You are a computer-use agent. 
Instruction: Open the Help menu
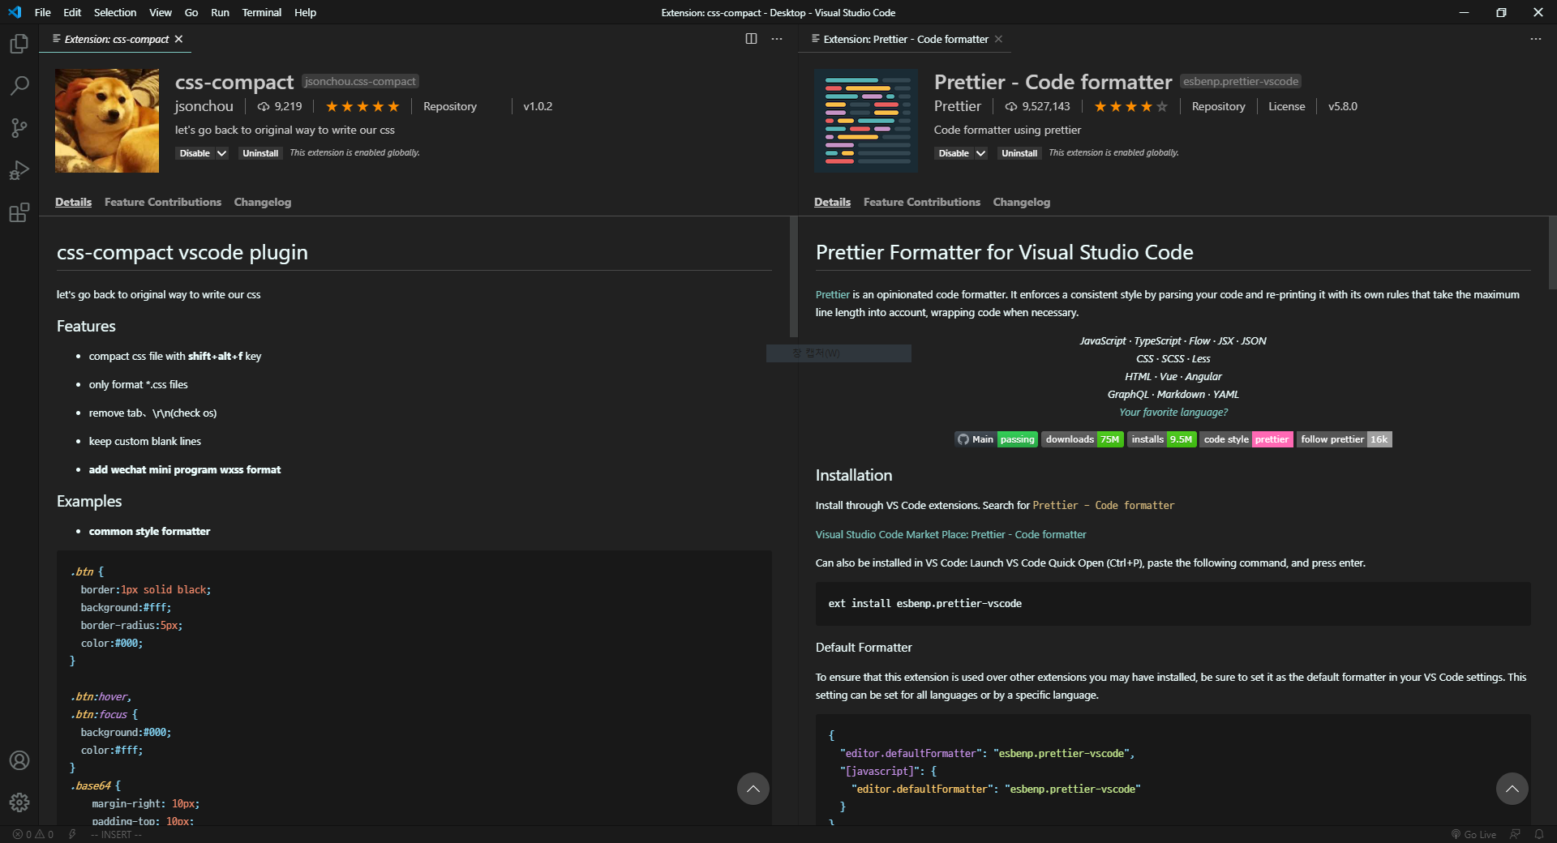click(305, 12)
